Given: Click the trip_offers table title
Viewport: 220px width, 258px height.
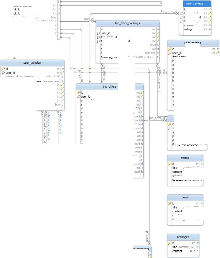Looking at the screenshot, I should pyautogui.click(x=110, y=87).
